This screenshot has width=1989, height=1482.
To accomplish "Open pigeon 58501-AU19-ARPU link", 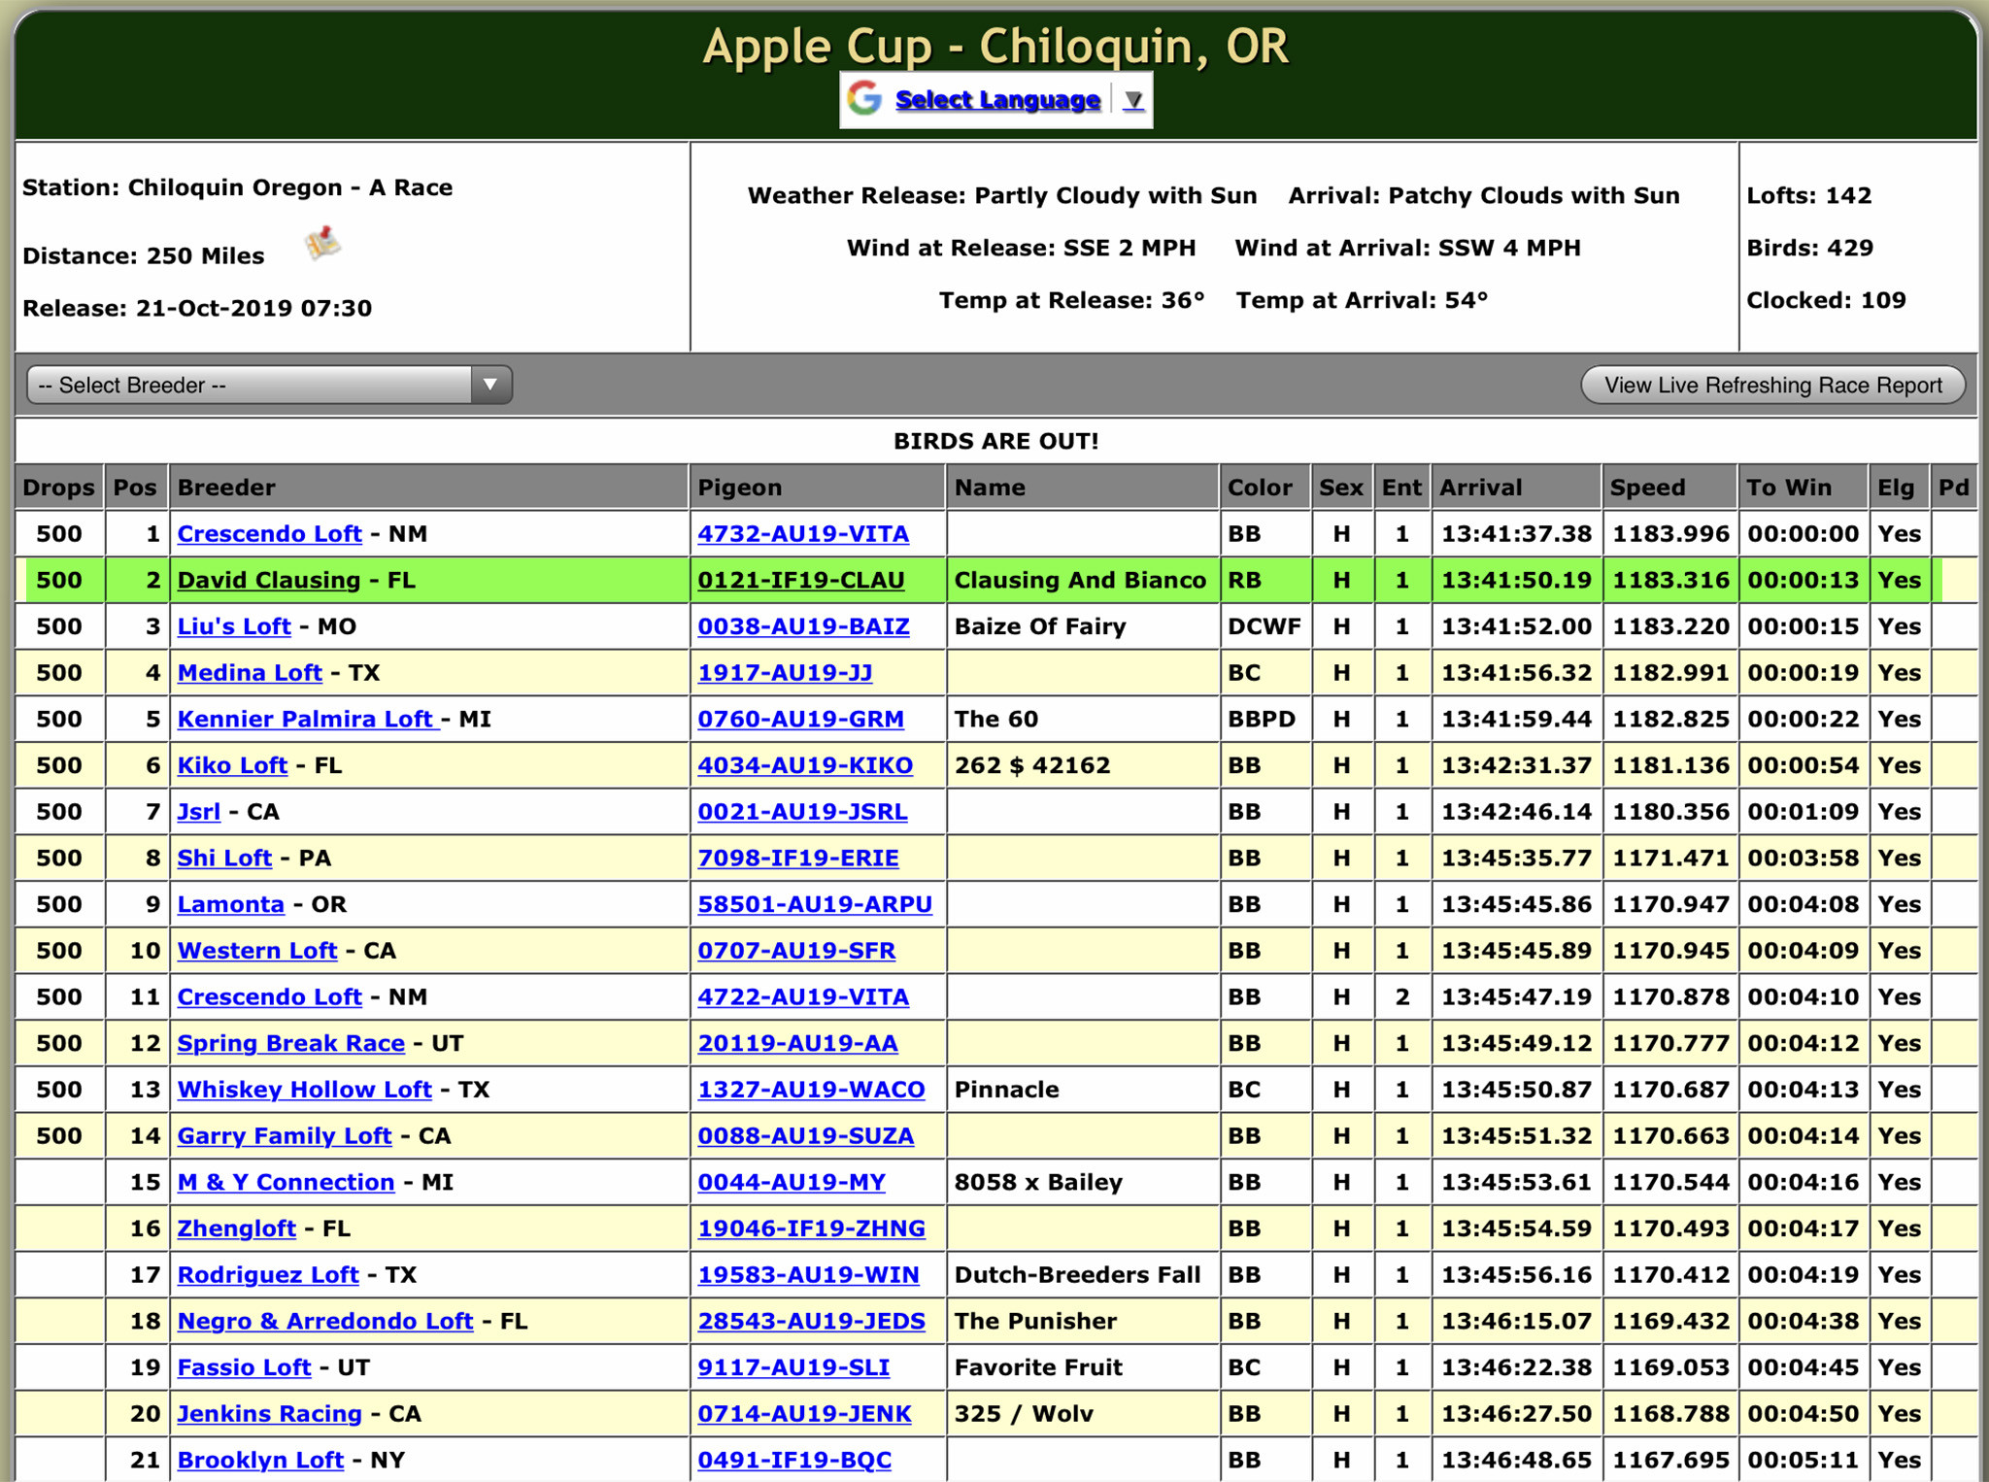I will click(x=814, y=905).
